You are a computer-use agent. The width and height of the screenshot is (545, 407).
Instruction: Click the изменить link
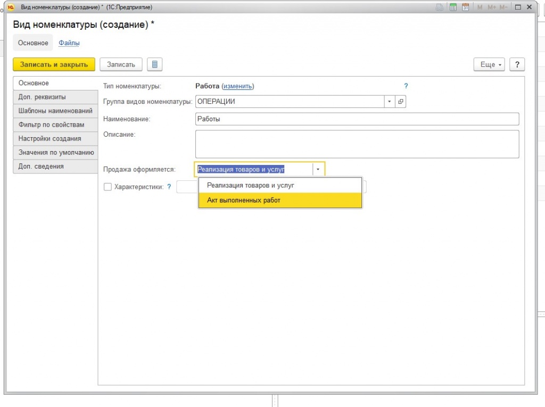237,86
